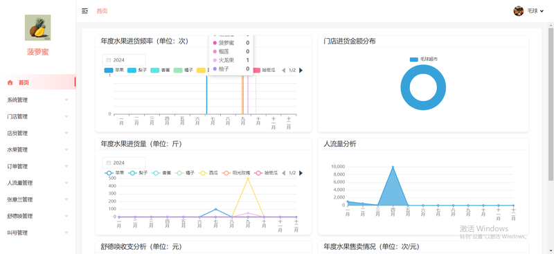554x254 pixels.
Task: Click the 毛球 username in the top bar
Action: click(x=533, y=11)
